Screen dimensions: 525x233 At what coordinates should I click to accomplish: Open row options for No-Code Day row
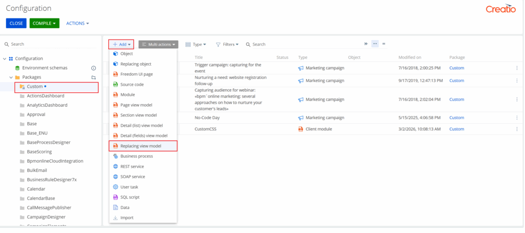(516, 118)
